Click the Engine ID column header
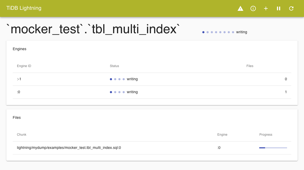This screenshot has height=170, width=304. (x=24, y=66)
